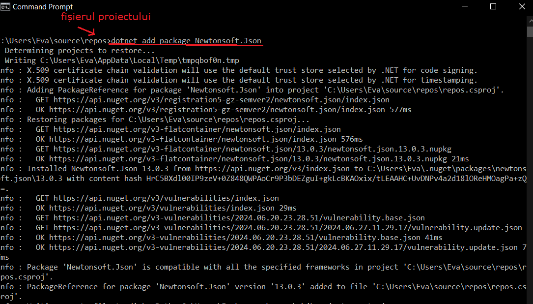Click the 'fișierul proiectului' red label
Image resolution: width=533 pixels, height=304 pixels.
[x=106, y=17]
